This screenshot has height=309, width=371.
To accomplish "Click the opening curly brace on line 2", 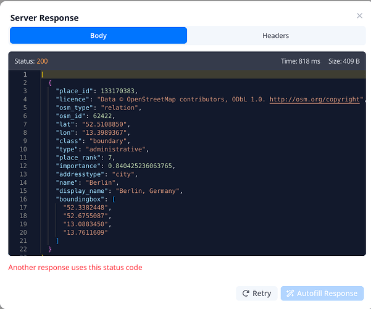I will (50, 83).
